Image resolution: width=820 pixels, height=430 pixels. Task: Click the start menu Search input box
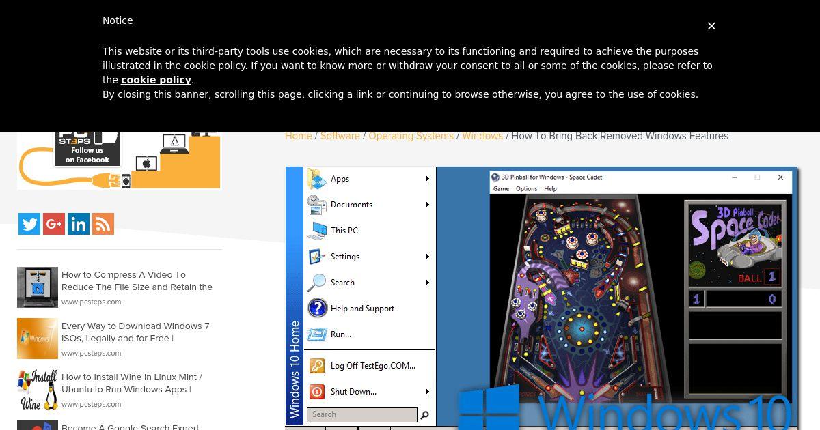tap(362, 414)
